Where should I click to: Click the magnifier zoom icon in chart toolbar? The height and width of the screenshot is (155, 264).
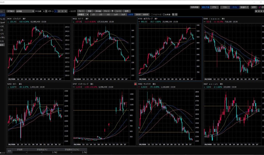pos(173,14)
